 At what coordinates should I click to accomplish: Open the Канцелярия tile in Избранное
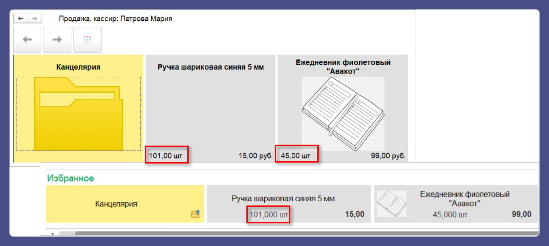(125, 204)
